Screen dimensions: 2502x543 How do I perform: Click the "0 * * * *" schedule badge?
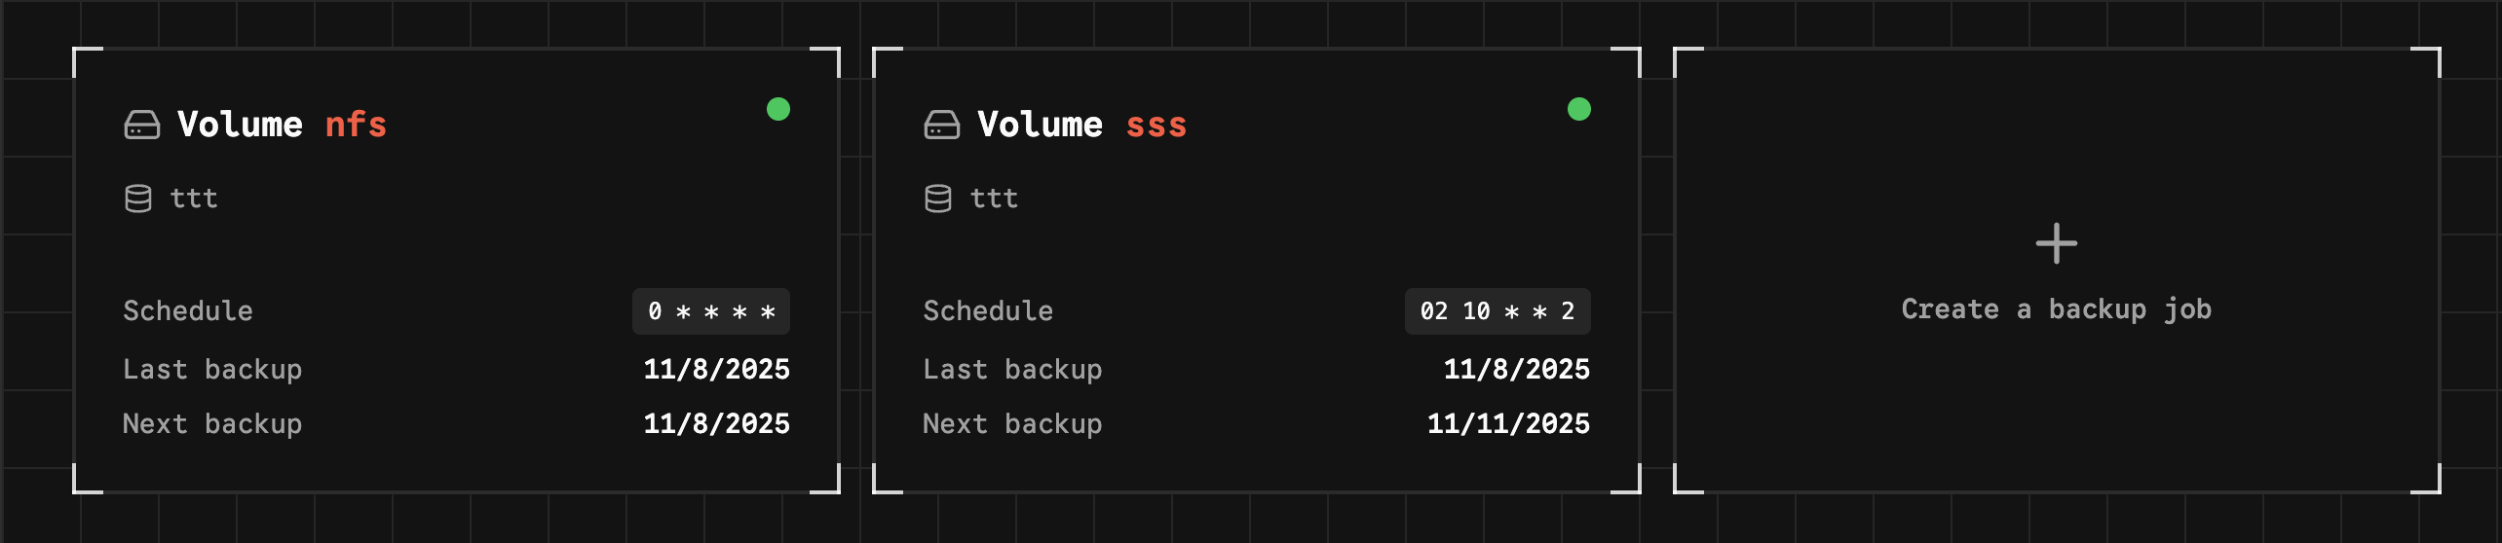[x=711, y=311]
